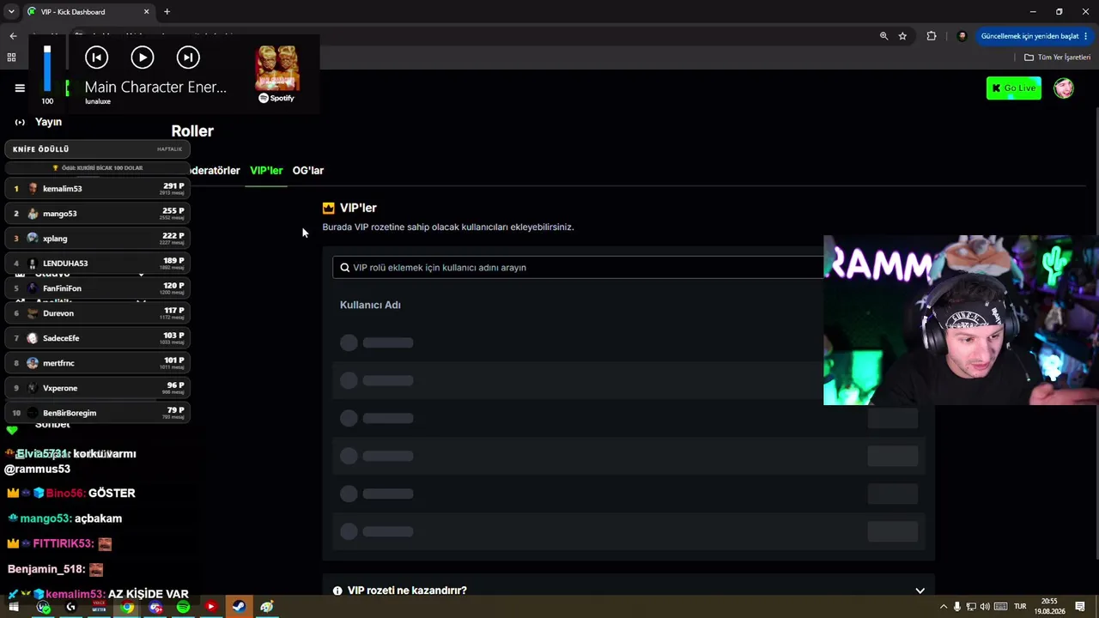The height and width of the screenshot is (618, 1099).
Task: Open the paint palette app in taskbar
Action: click(x=267, y=607)
